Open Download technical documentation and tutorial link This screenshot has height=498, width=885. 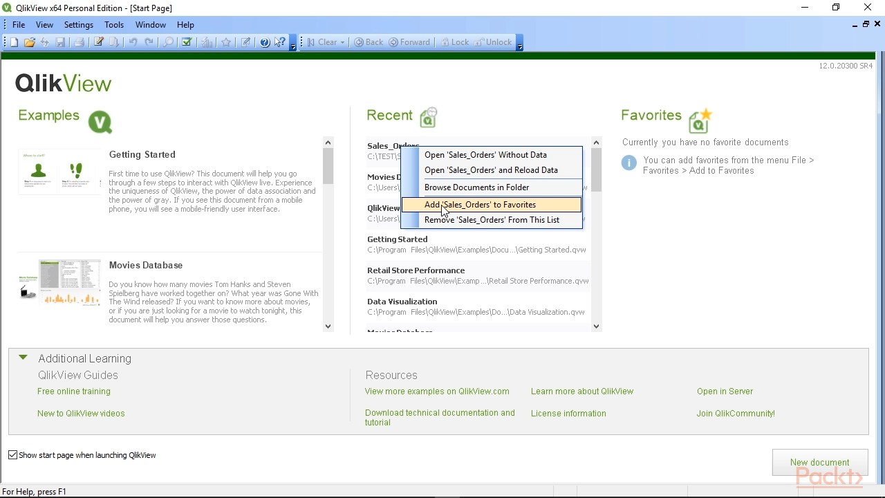[x=440, y=418]
